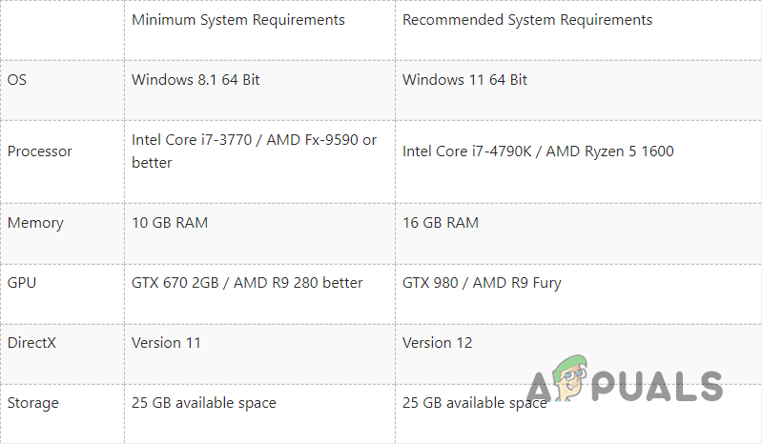The width and height of the screenshot is (762, 444).
Task: Click the Windows 11 64 Bit cell
Action: pyautogui.click(x=464, y=80)
